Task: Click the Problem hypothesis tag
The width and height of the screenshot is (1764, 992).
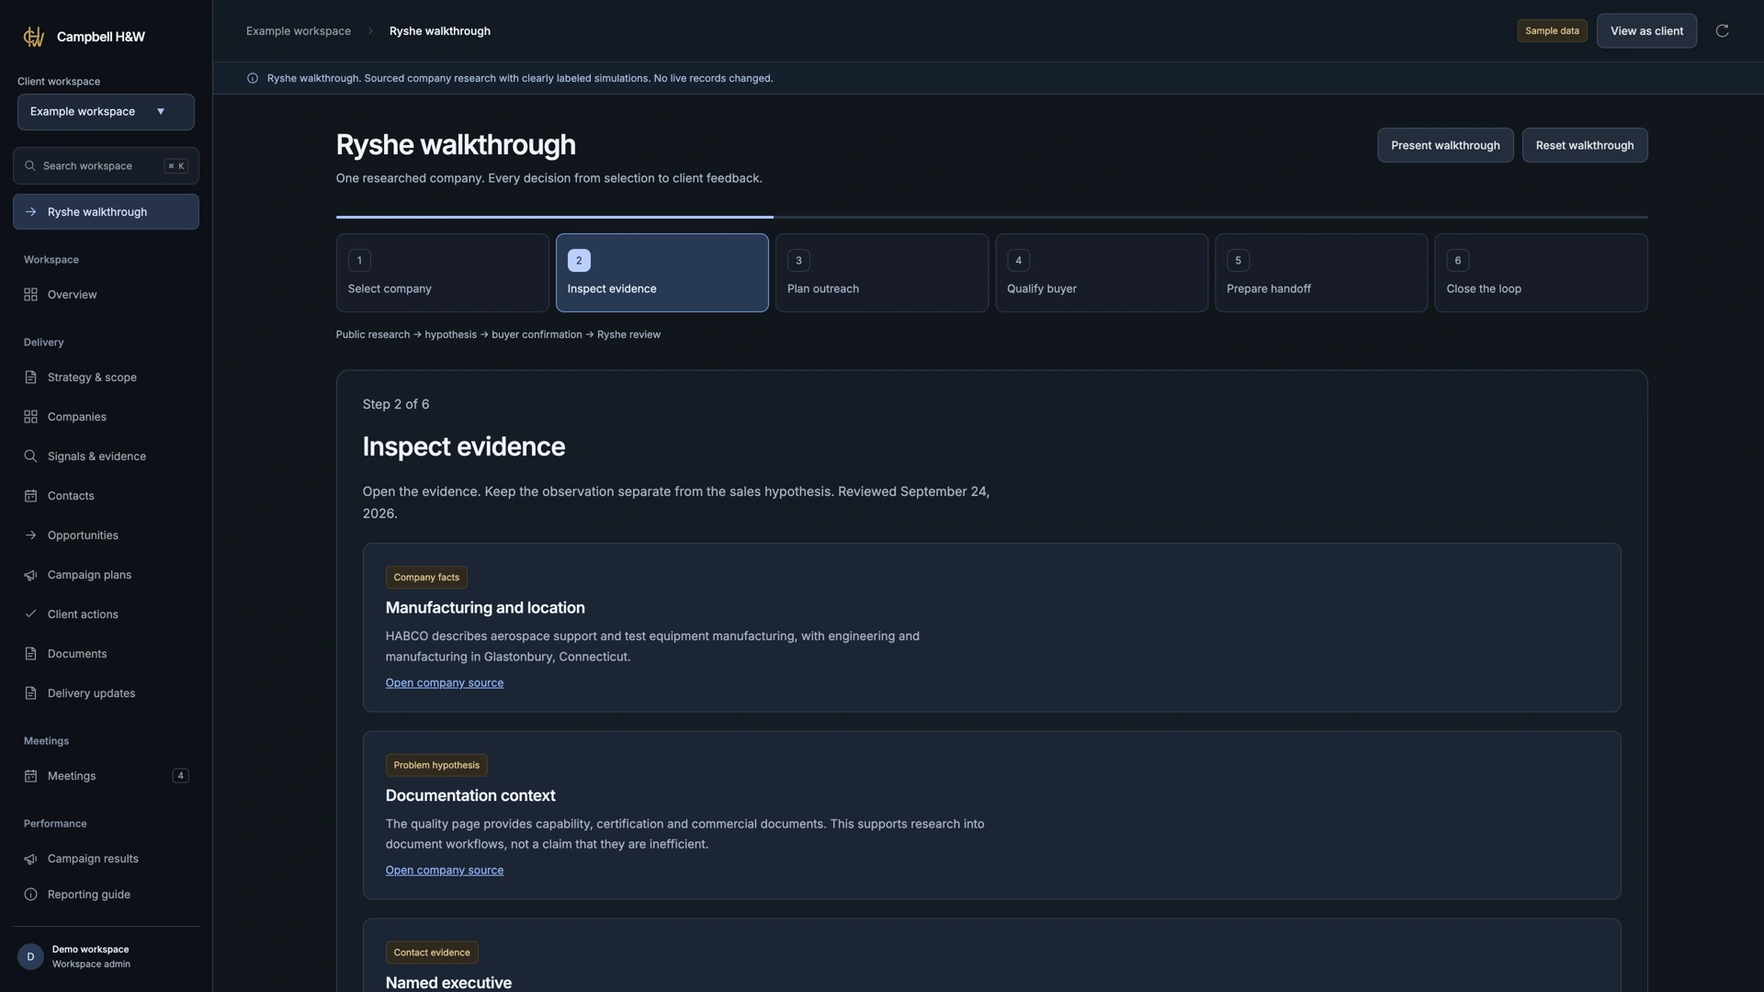Action: tap(436, 765)
